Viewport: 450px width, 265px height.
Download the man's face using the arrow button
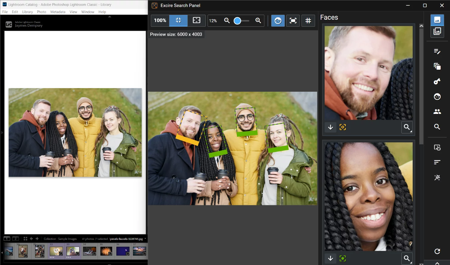click(x=330, y=127)
